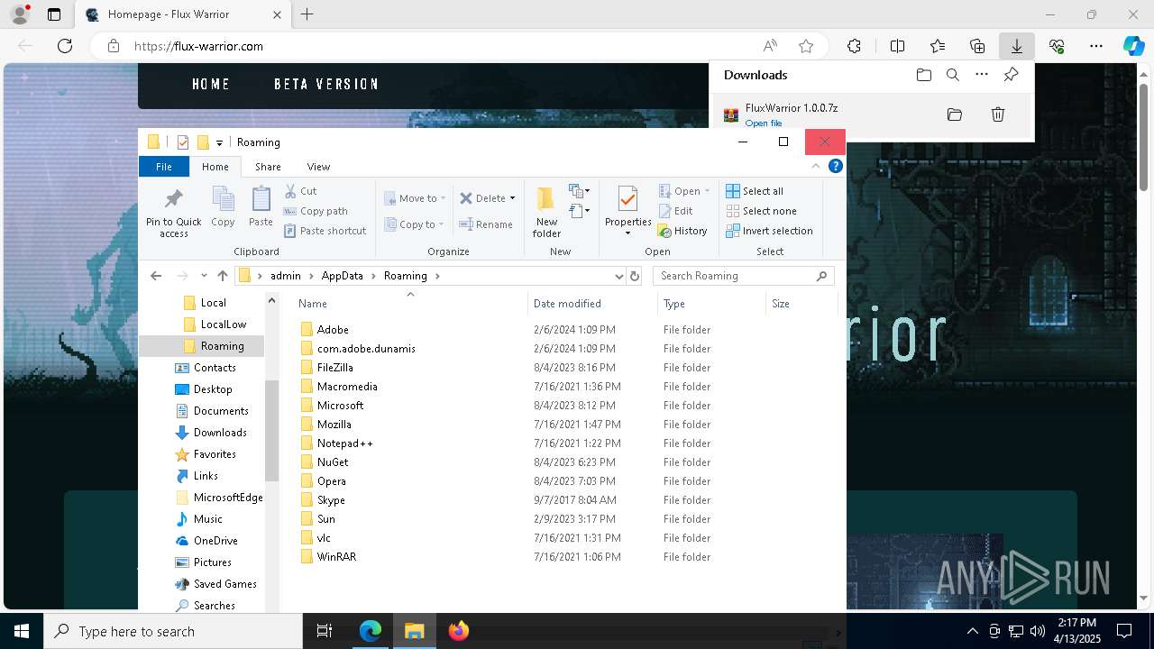Launch Firefox from the taskbar
This screenshot has width=1154, height=649.
pos(458,631)
